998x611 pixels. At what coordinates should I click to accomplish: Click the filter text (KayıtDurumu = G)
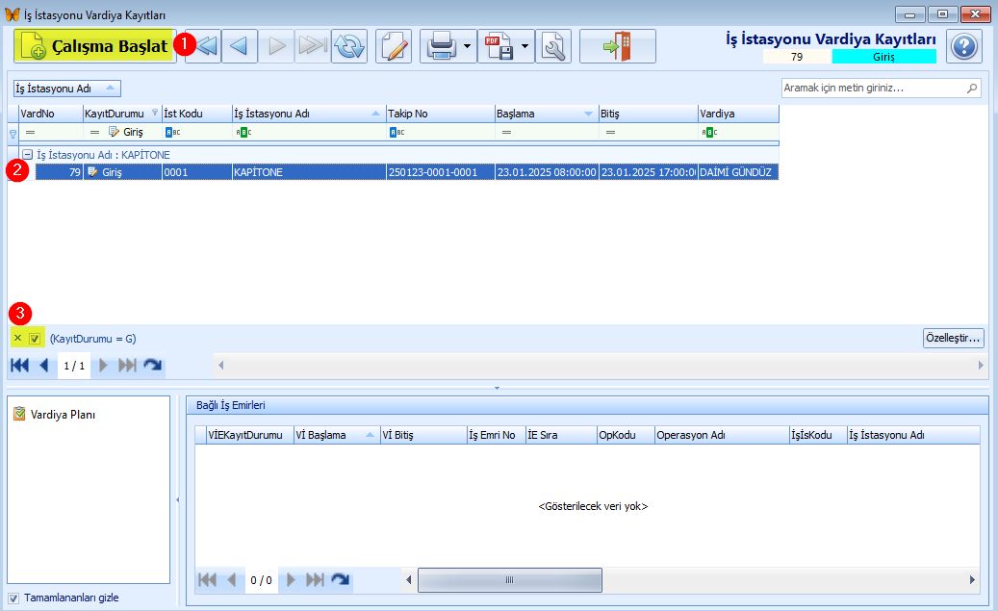point(93,339)
